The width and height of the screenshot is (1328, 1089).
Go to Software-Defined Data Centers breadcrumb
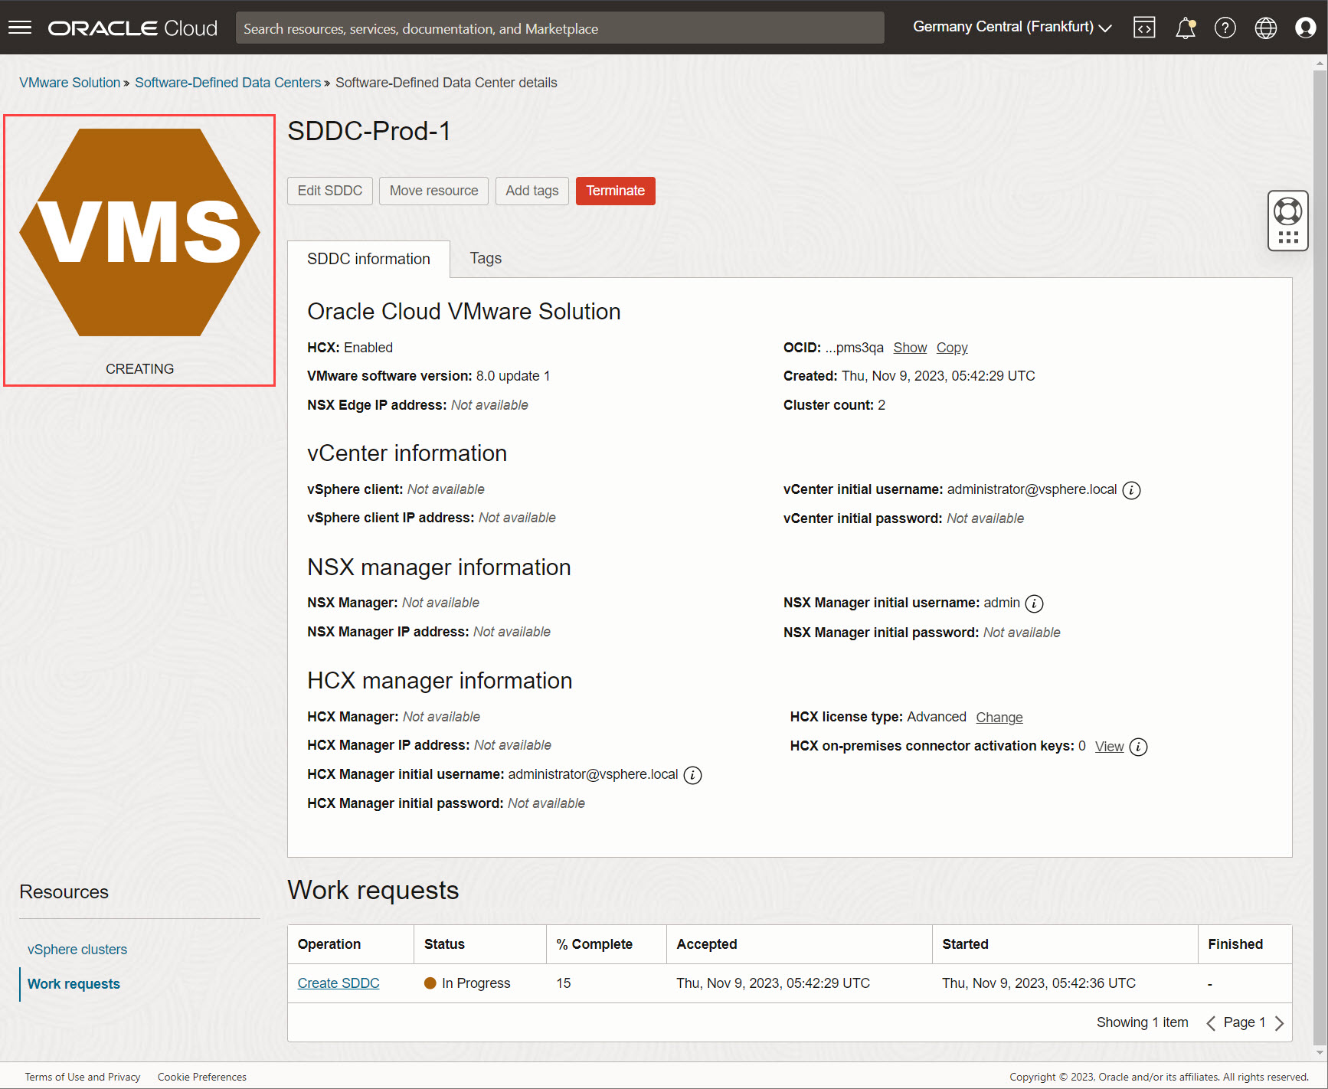point(228,83)
